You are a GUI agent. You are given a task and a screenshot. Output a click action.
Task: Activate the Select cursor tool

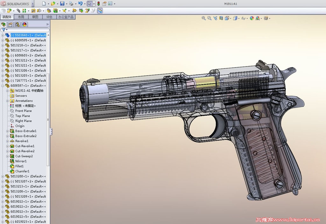89,3
